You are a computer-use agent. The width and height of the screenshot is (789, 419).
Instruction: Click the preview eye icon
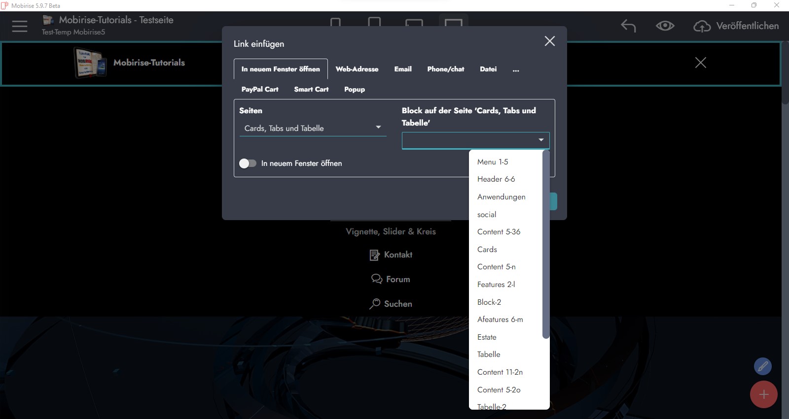[665, 26]
